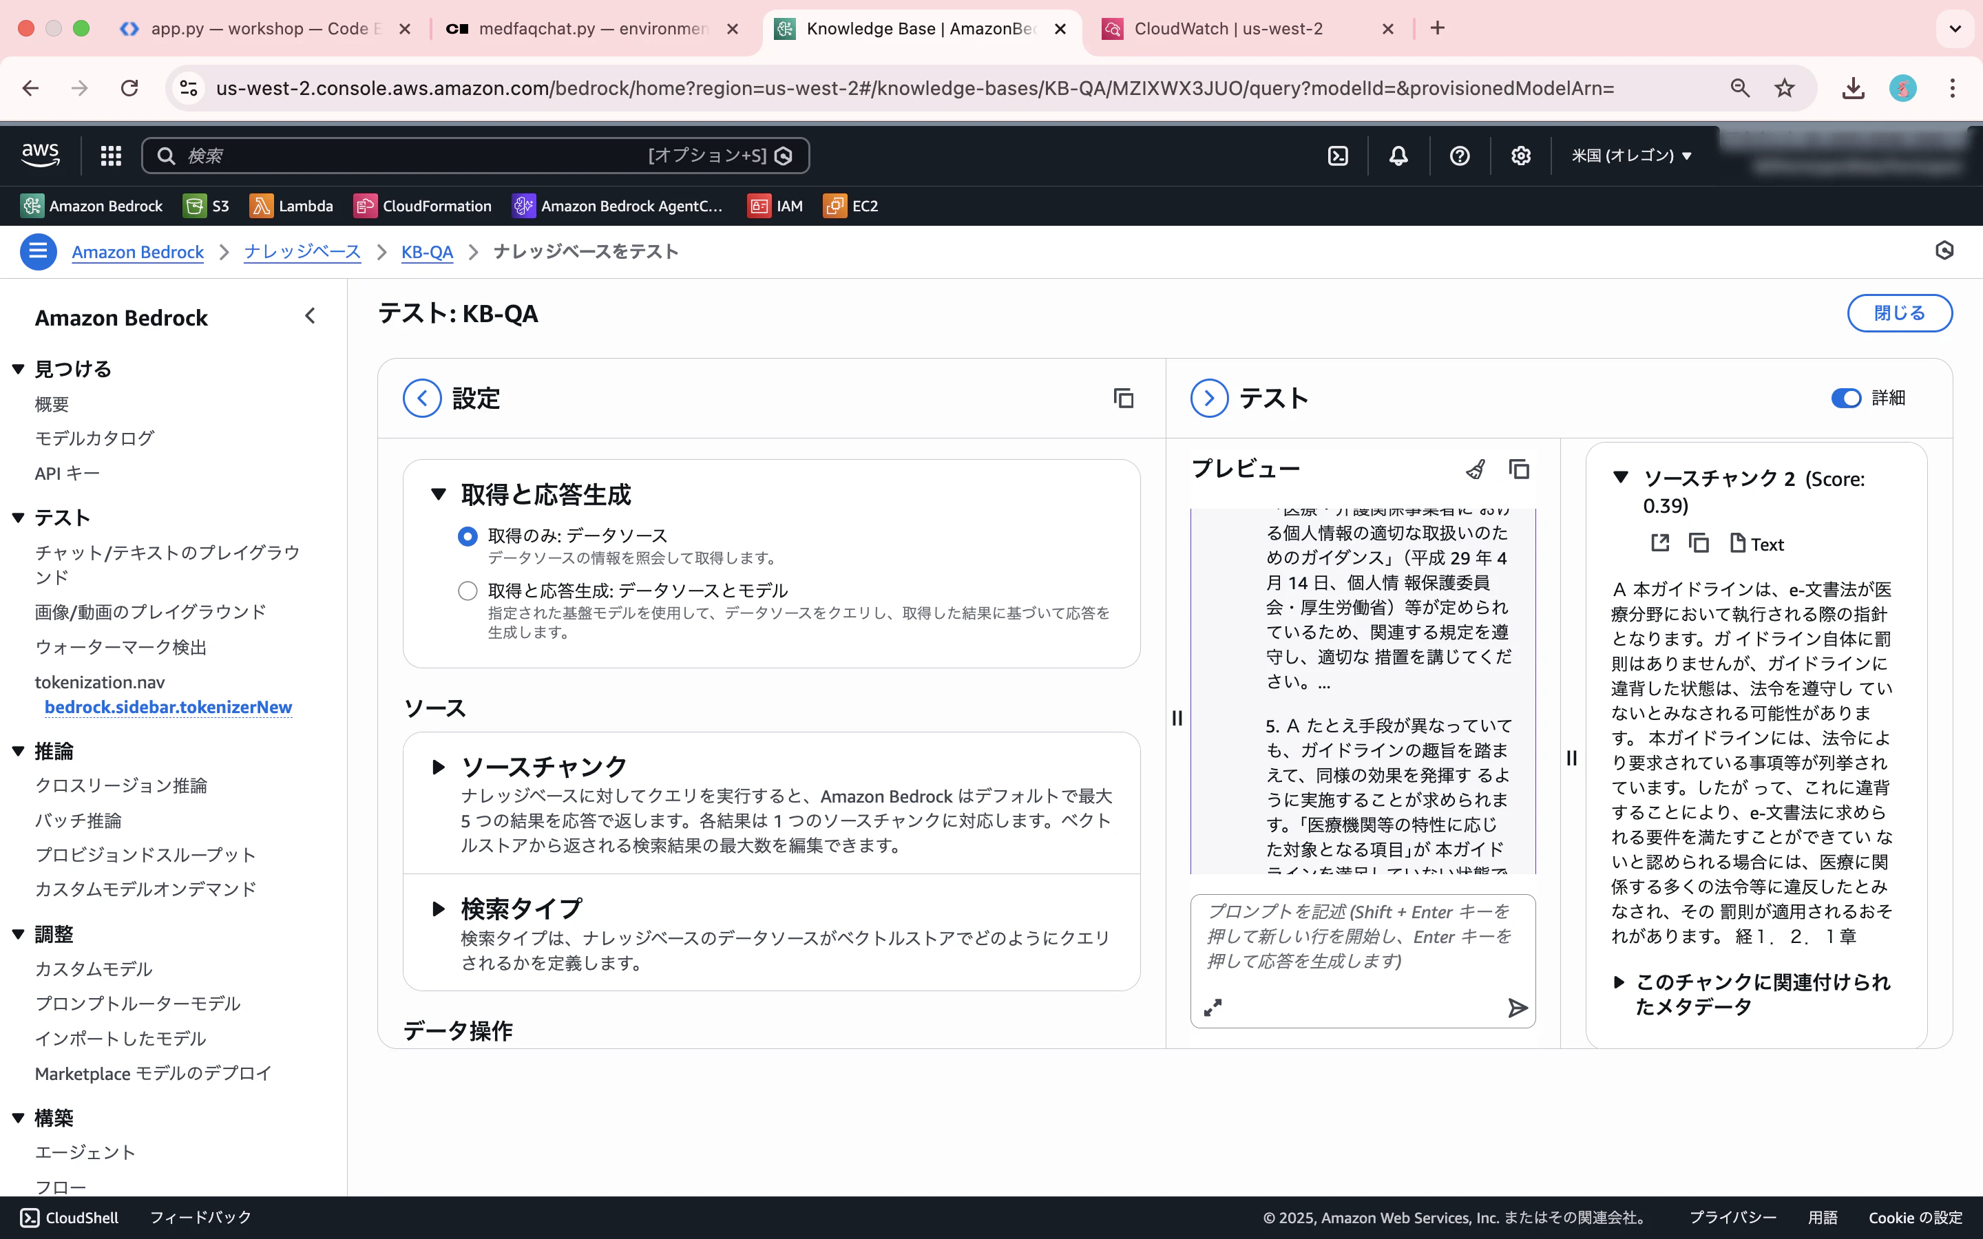Click the browser address bar URL

click(914, 87)
